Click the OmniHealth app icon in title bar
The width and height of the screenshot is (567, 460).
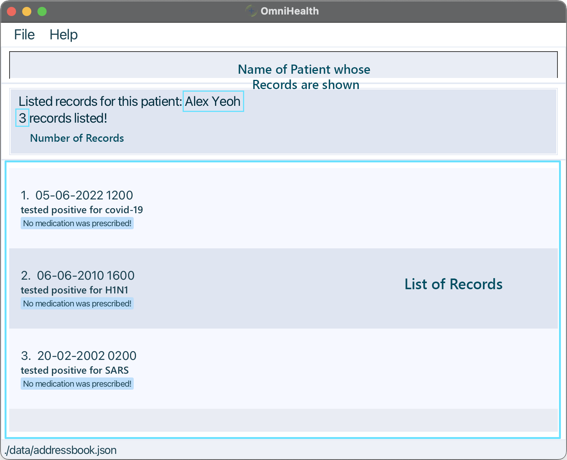tap(251, 11)
